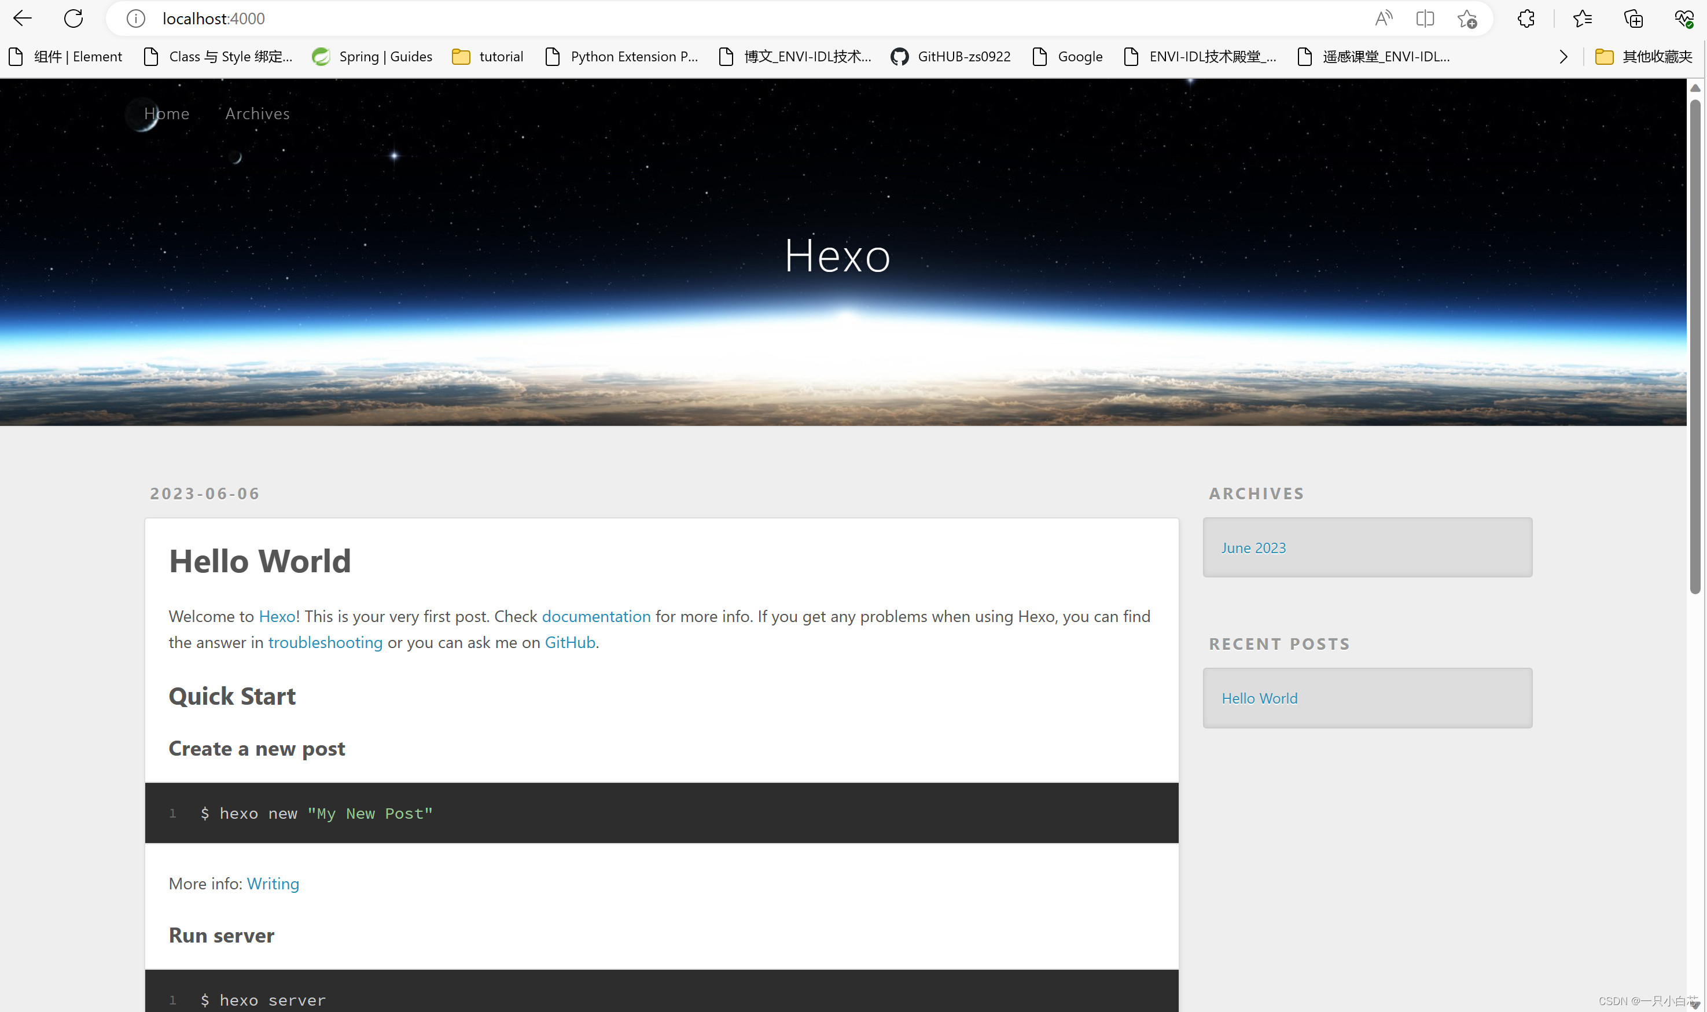Open the 其他收藏夹 bookmarks folder
This screenshot has height=1012, width=1707.
tap(1643, 57)
